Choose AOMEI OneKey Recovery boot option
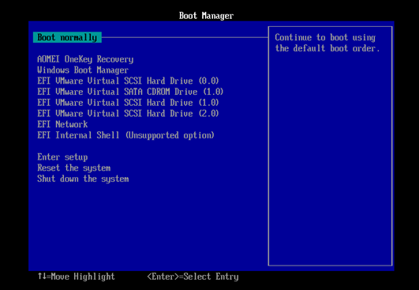Image resolution: width=419 pixels, height=290 pixels. pyautogui.click(x=85, y=59)
